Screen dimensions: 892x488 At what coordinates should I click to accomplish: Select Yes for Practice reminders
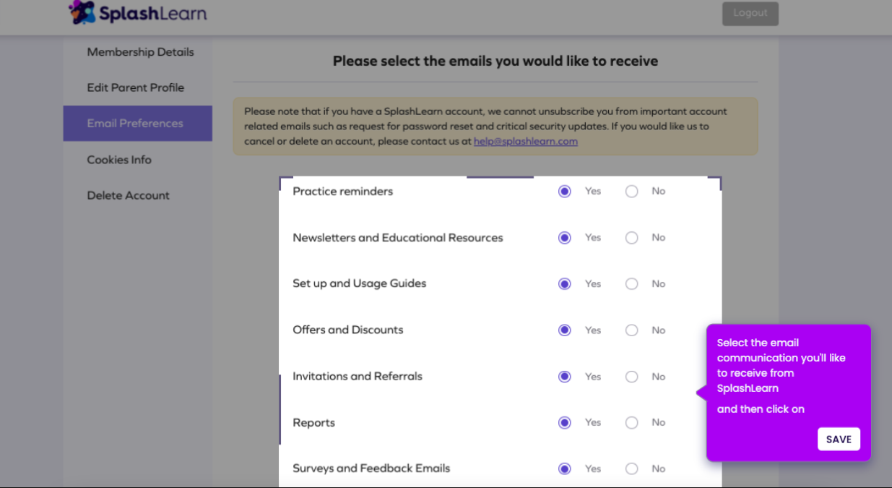click(x=564, y=192)
